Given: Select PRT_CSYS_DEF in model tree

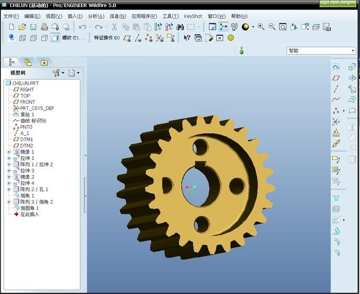Looking at the screenshot, I should point(37,108).
